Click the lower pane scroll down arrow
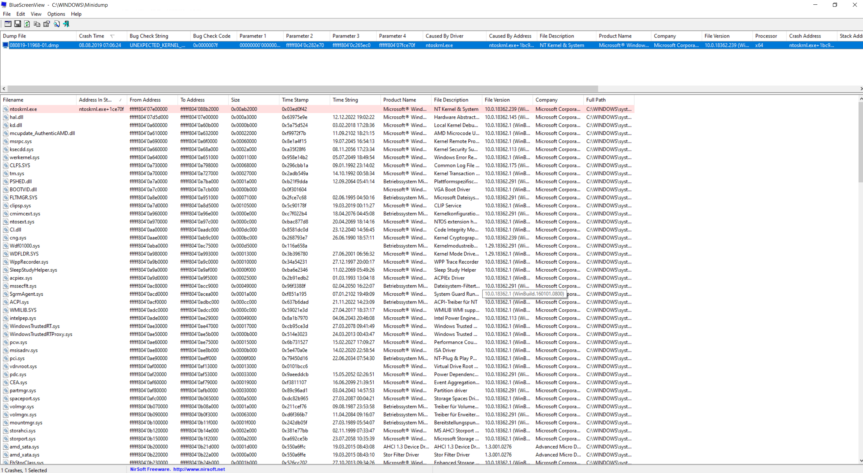Screen dimensions: 863x473 pos(861,461)
